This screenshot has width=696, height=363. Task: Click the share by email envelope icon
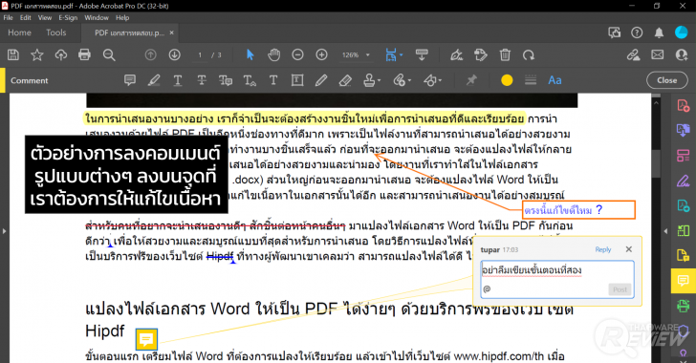658,55
